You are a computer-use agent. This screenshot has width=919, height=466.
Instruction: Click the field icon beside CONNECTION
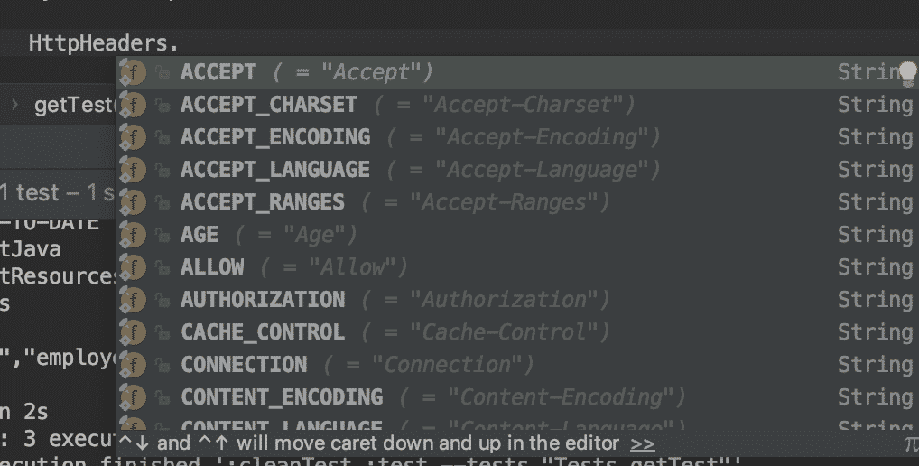(x=134, y=365)
